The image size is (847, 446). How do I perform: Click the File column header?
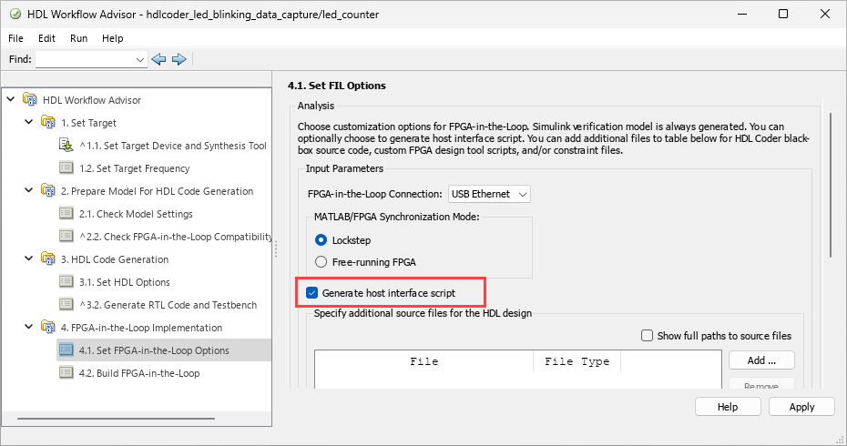click(424, 361)
